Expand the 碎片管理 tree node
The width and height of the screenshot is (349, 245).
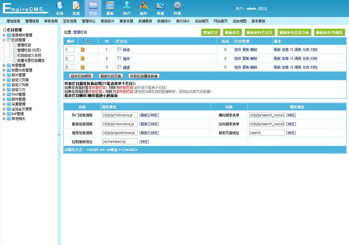point(4,75)
